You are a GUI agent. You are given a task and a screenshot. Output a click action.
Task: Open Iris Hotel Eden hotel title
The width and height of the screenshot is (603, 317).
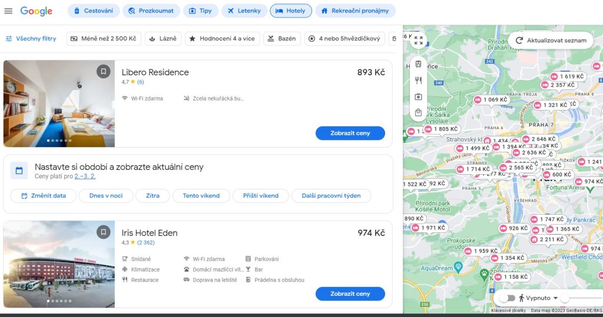click(150, 233)
